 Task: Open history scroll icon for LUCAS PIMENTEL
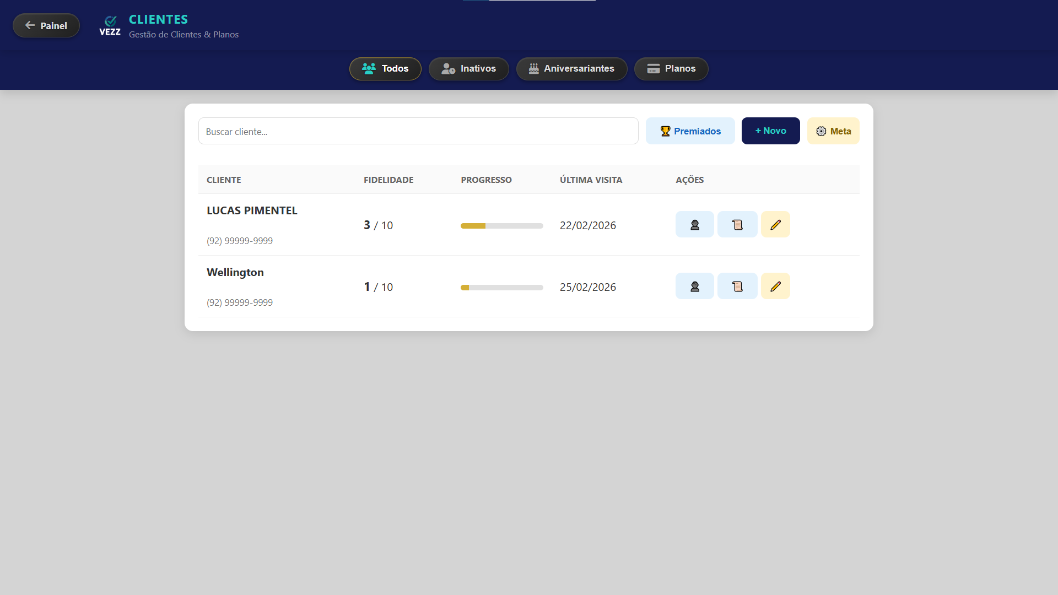pos(737,225)
